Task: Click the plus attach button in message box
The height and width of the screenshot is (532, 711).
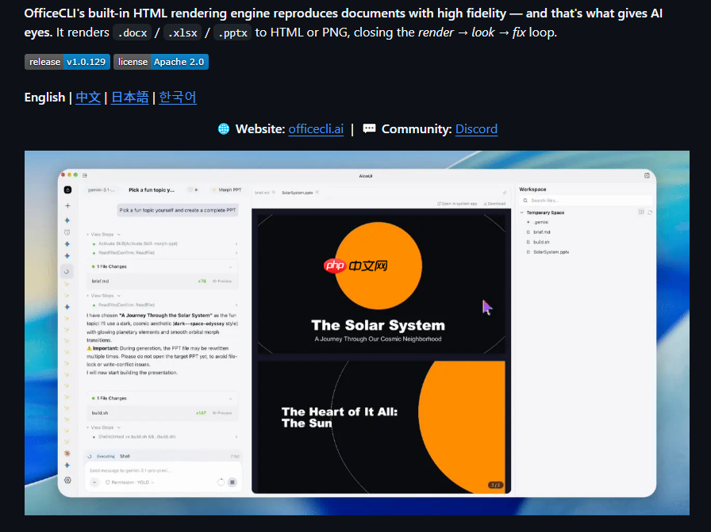Action: 94,482
